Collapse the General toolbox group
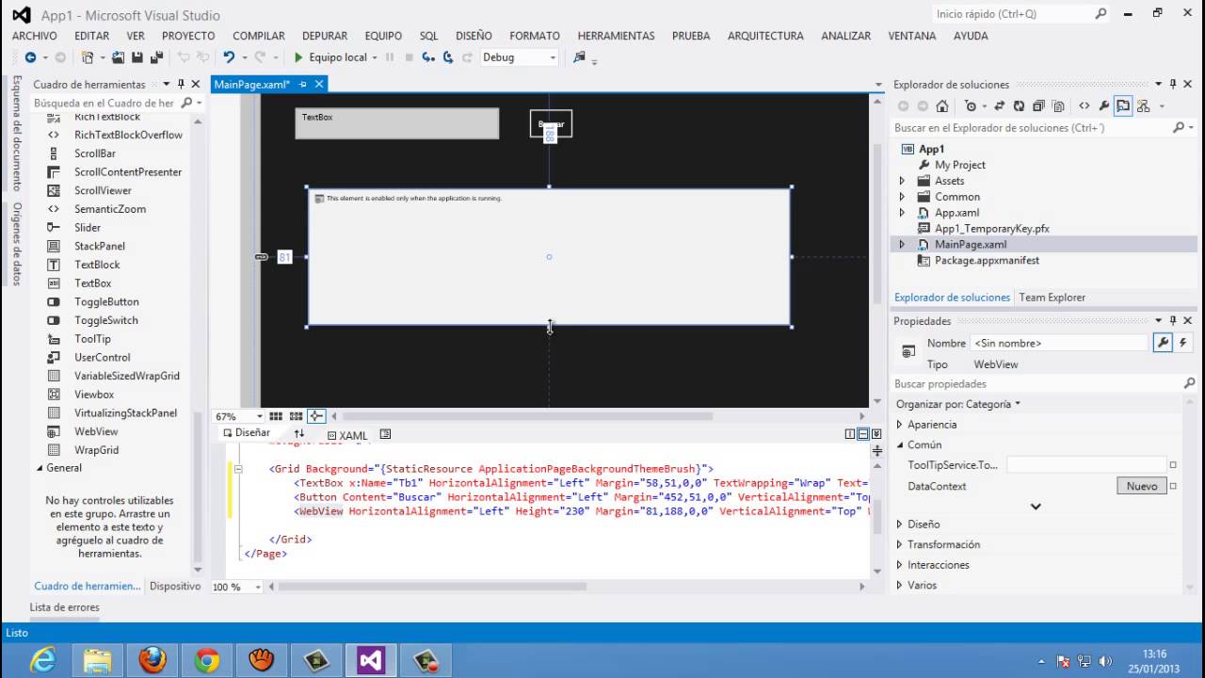1205x678 pixels. (40, 468)
